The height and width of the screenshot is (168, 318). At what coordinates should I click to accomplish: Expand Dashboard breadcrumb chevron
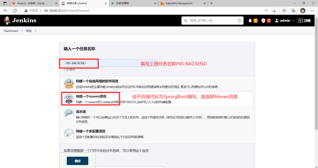[x=22, y=31]
